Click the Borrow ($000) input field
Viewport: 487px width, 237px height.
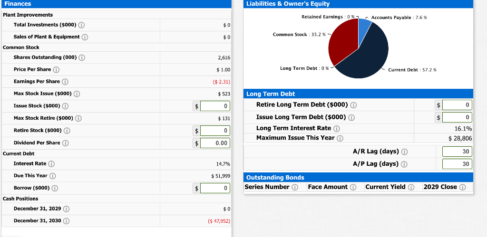(215, 188)
